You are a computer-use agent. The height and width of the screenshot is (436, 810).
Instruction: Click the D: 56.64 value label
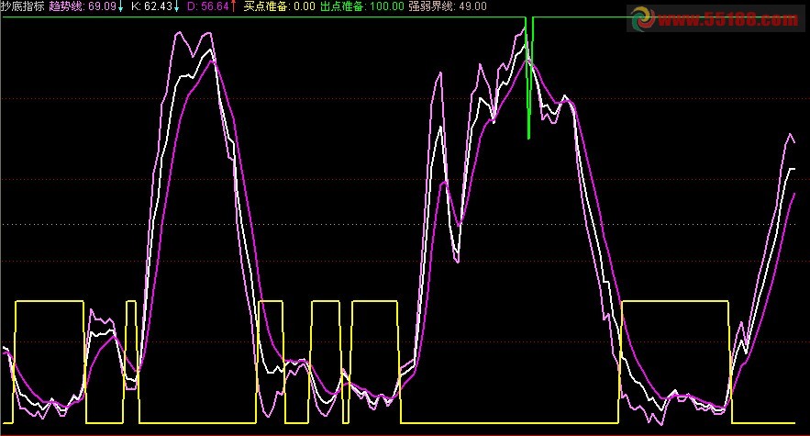pos(207,6)
